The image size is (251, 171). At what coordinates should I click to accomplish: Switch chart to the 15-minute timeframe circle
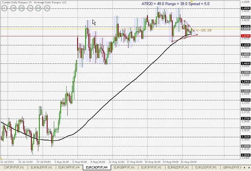[x=13, y=8]
